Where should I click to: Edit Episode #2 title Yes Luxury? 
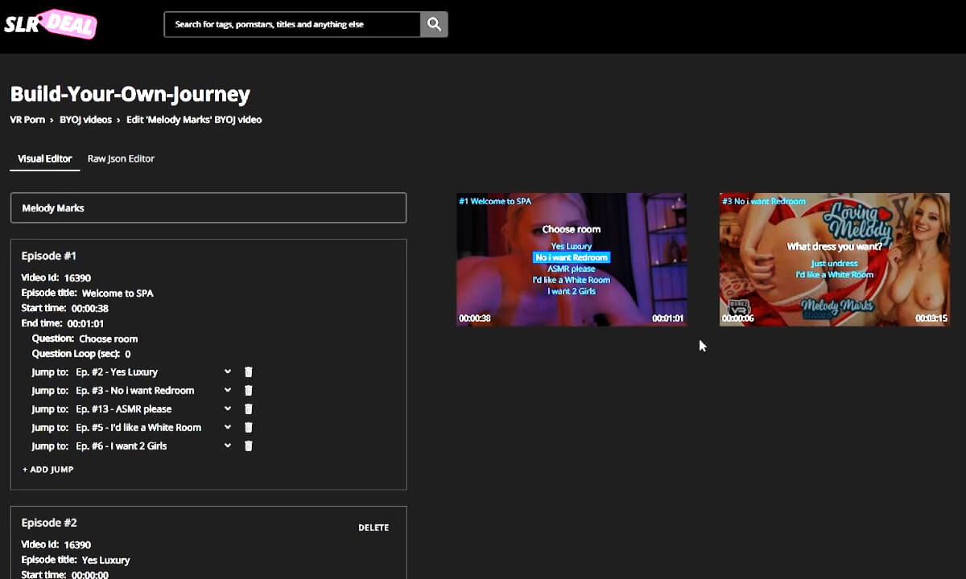105,560
